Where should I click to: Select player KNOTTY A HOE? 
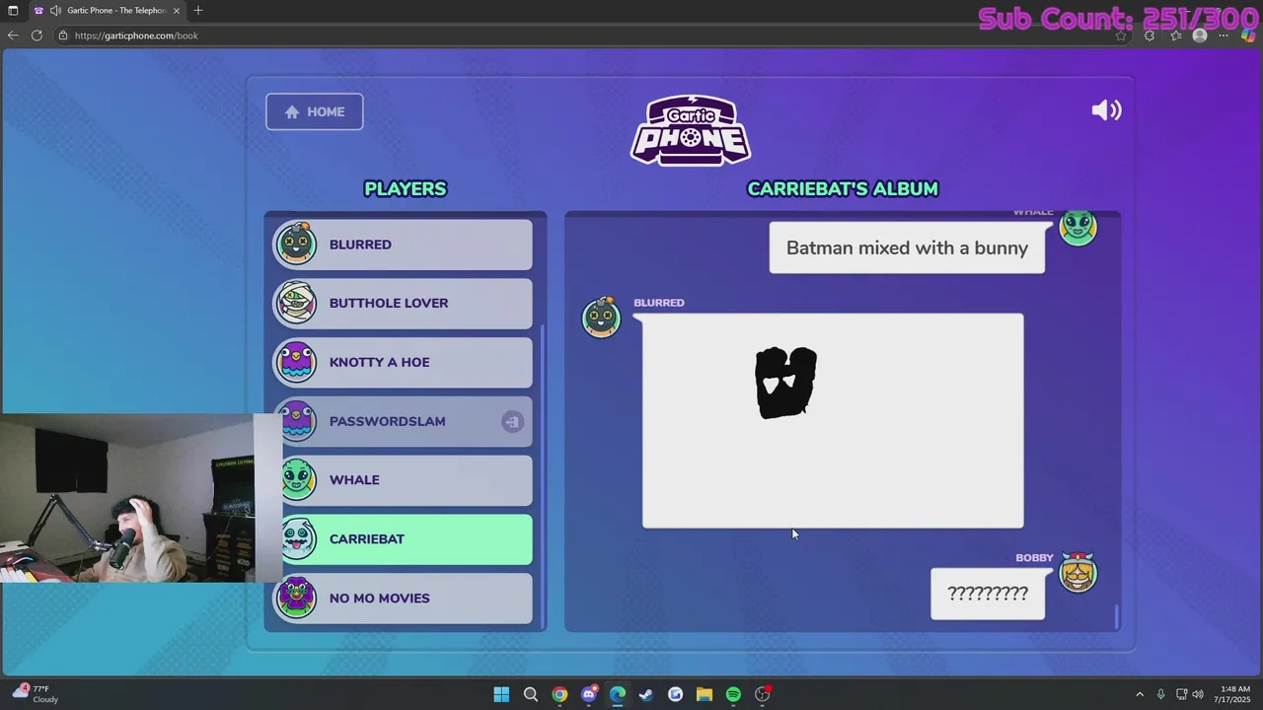coord(403,362)
